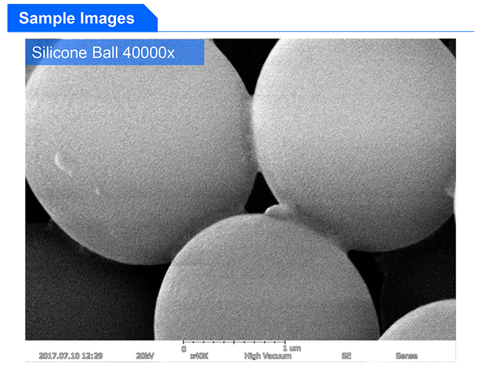Click the SE detector label
This screenshot has width=496, height=368.
347,356
